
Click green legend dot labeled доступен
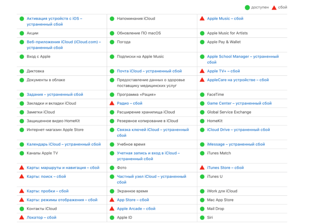(x=247, y=7)
